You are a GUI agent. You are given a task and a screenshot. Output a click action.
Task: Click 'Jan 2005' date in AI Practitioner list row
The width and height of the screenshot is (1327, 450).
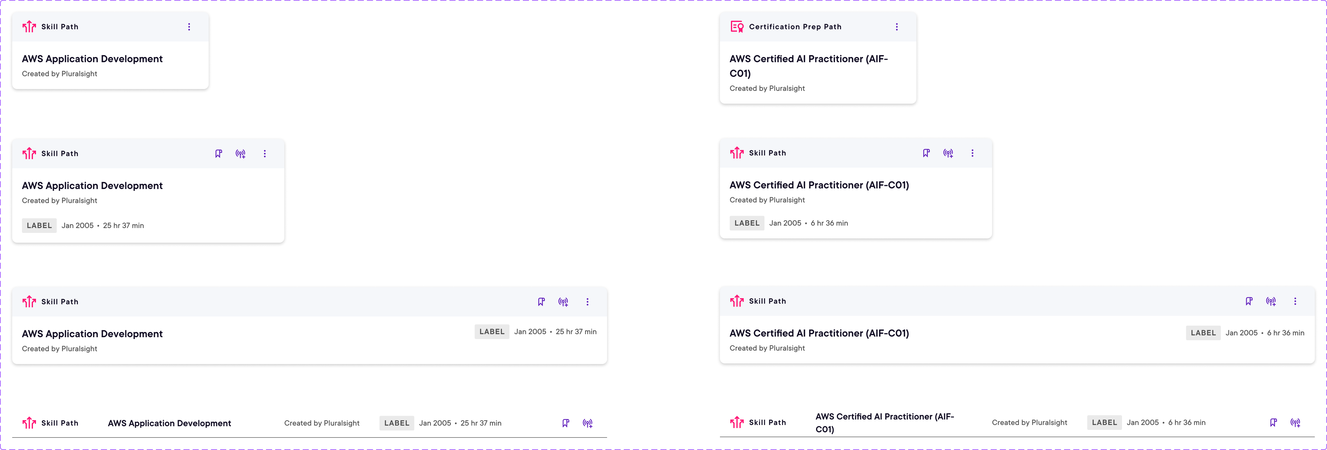(x=1142, y=423)
